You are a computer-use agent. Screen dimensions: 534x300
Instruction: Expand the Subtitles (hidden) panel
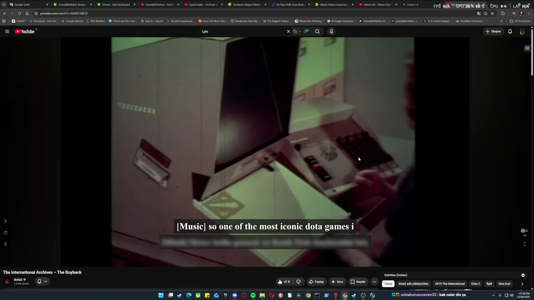coord(523,275)
